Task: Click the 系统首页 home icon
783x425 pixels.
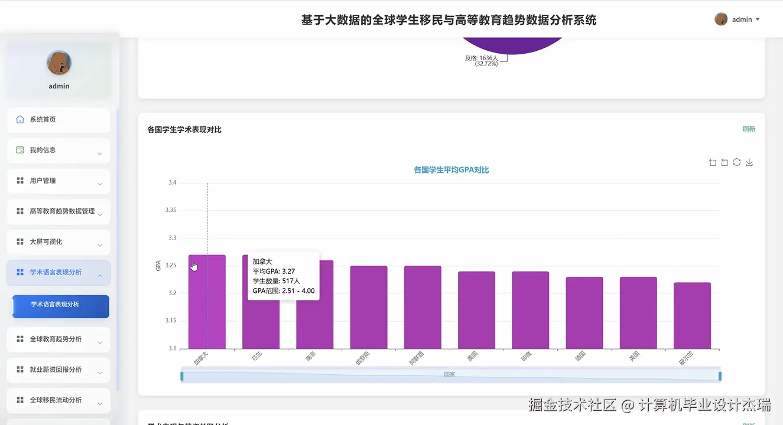Action: (x=20, y=119)
